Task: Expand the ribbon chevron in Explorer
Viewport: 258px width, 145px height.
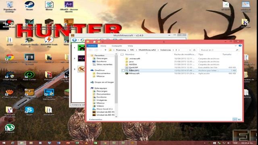Action: 235,46
